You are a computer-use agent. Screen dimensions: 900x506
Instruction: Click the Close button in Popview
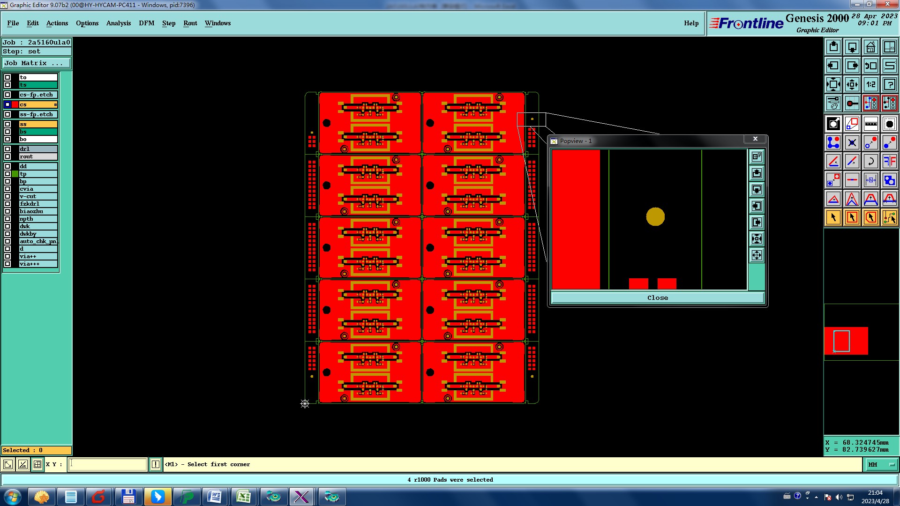658,298
